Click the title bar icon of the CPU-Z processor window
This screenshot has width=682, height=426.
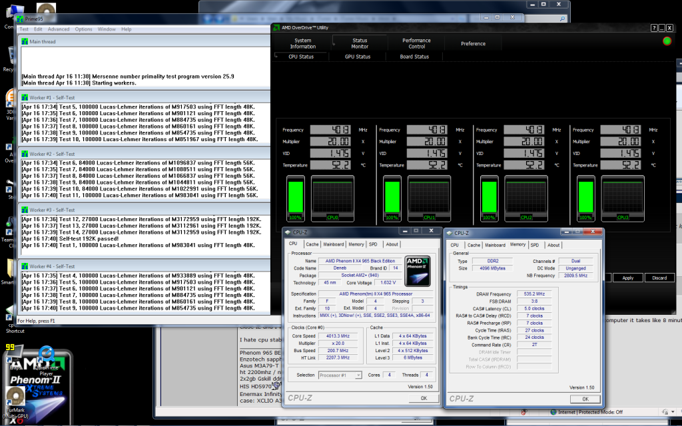click(288, 232)
